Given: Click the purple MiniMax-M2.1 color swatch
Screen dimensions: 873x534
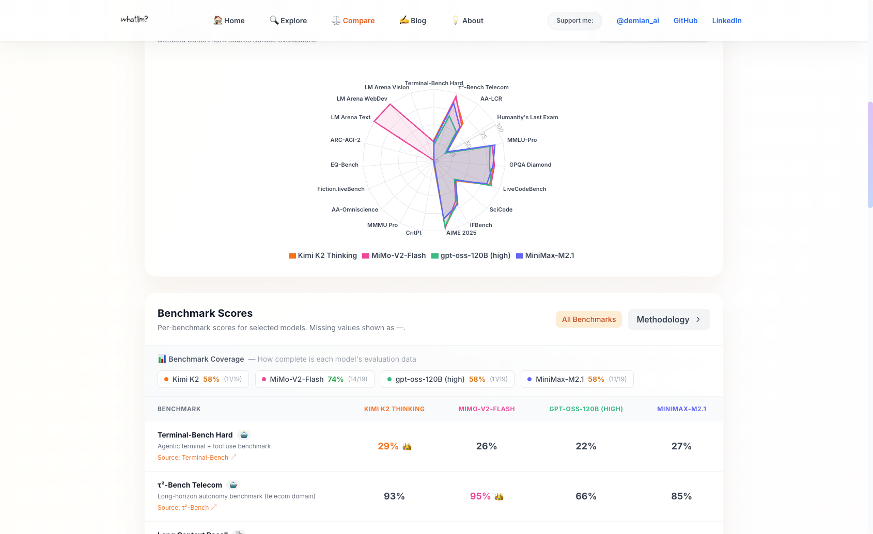Looking at the screenshot, I should 520,255.
